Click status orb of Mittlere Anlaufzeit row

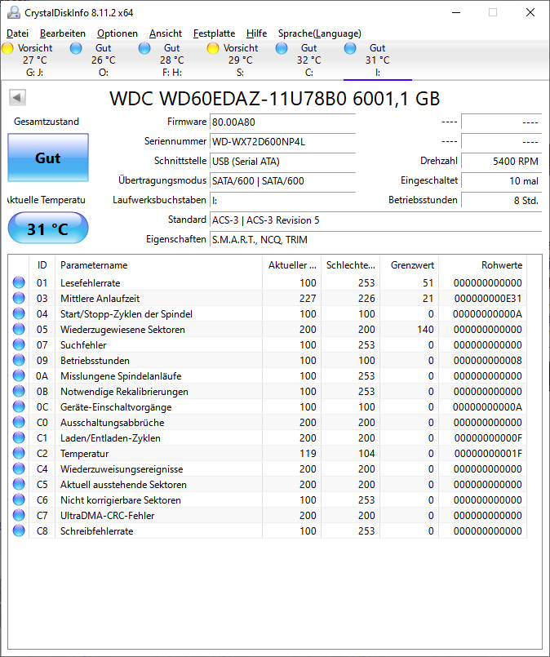[x=19, y=299]
